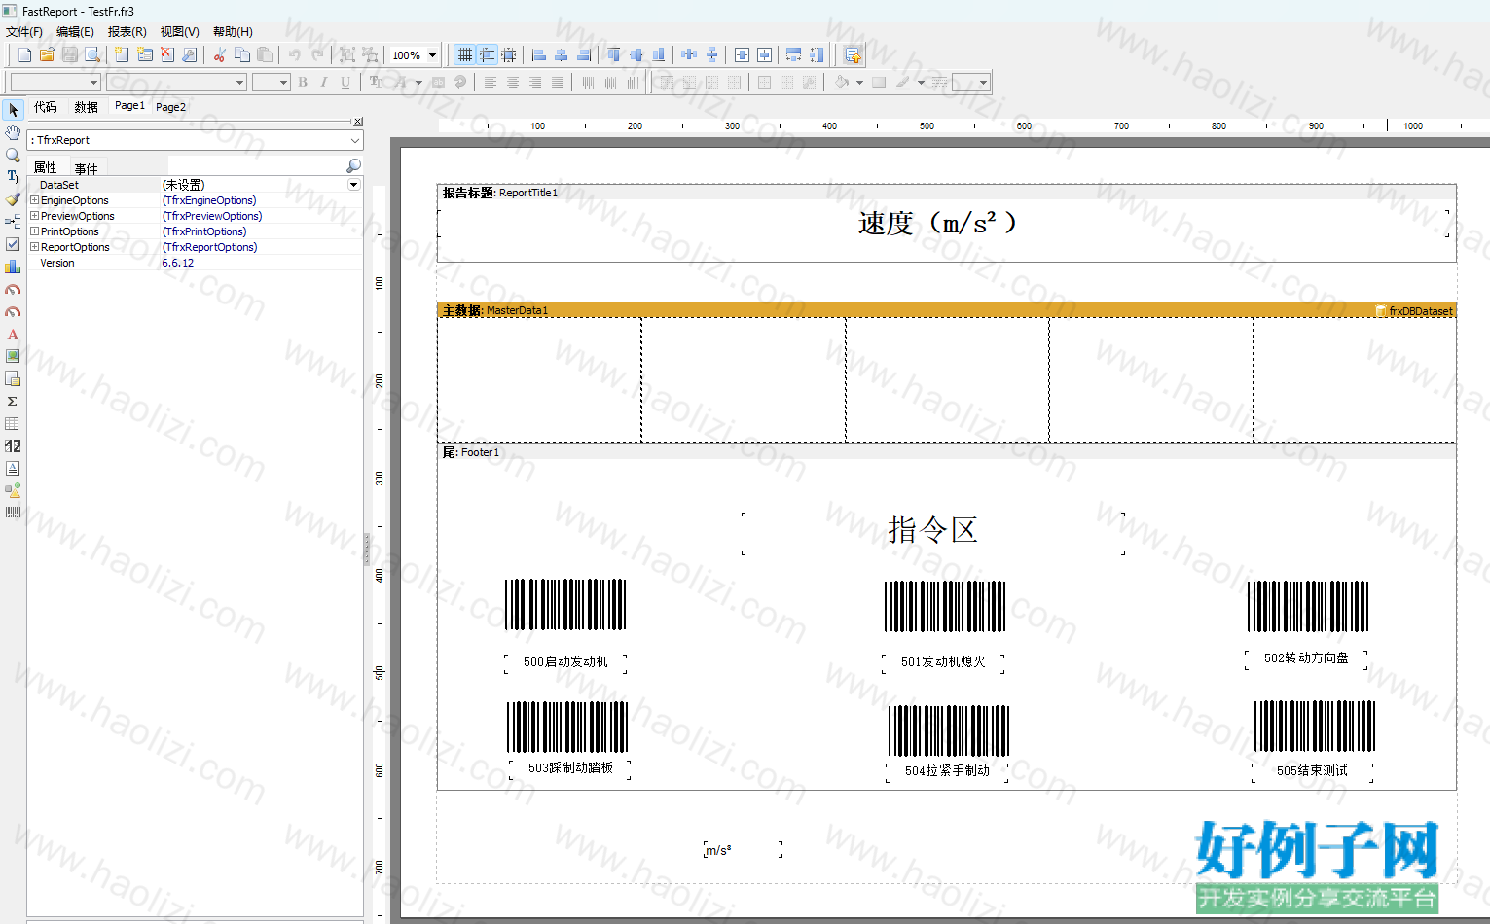Open the zoom percentage dropdown
This screenshot has height=924, width=1490.
433,55
